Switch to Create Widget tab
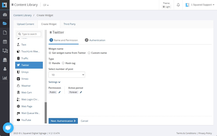The height and width of the screenshot is (136, 217). click(49, 24)
